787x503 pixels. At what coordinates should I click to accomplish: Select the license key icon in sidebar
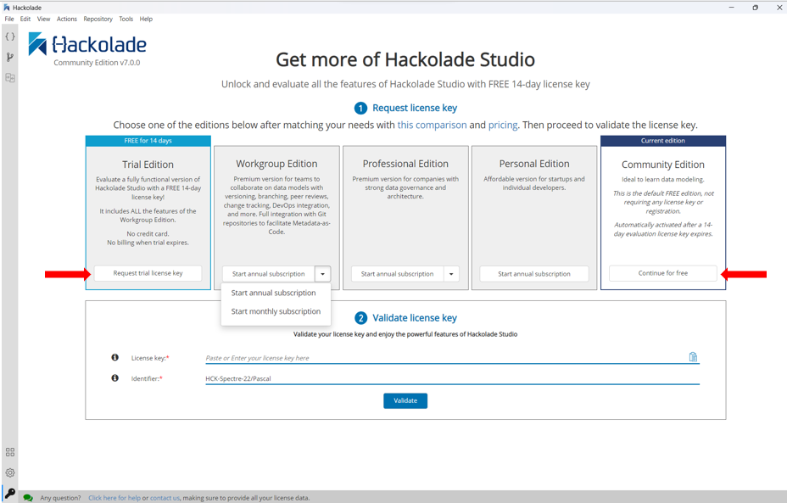point(9,492)
